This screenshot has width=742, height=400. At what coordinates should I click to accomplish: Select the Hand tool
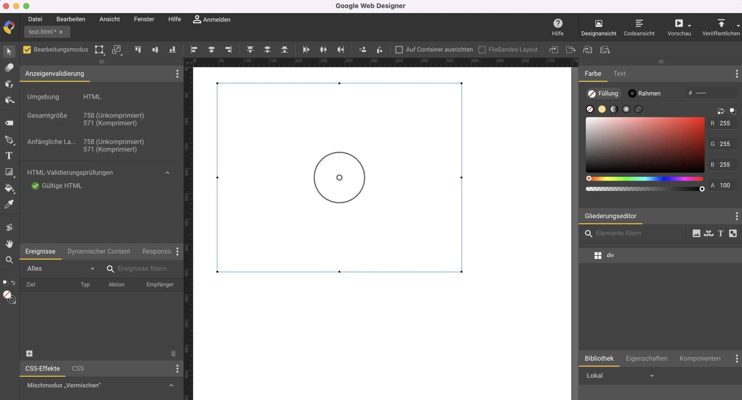(9, 244)
